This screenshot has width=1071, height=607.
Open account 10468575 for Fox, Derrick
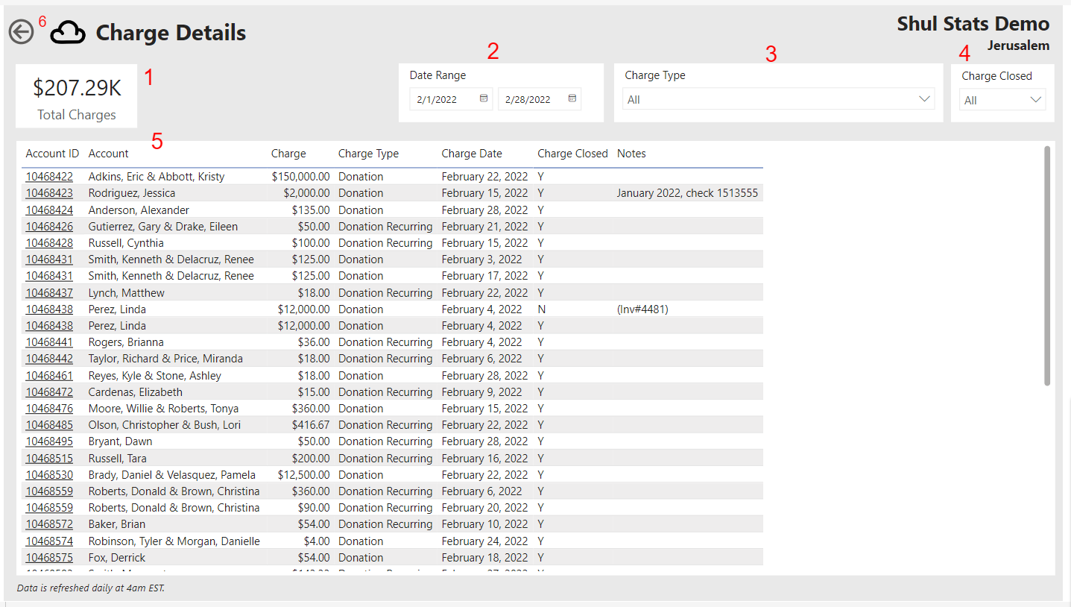coord(49,557)
